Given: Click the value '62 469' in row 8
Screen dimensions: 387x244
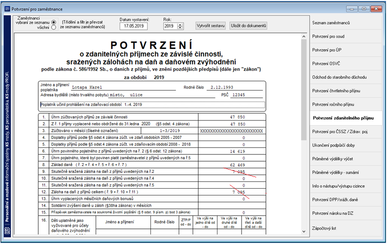Looking at the screenshot, I should [x=238, y=165].
